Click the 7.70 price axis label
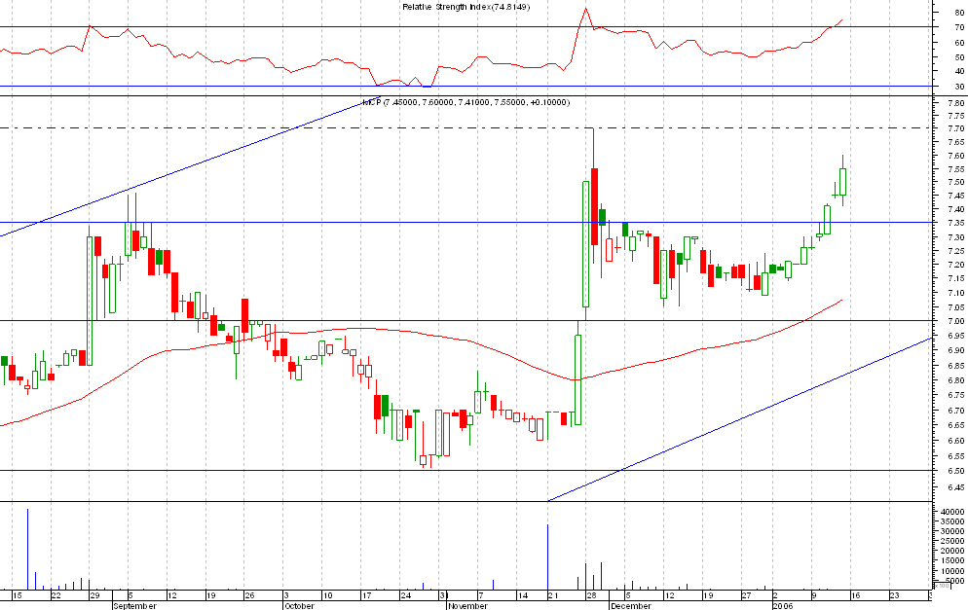 955,129
